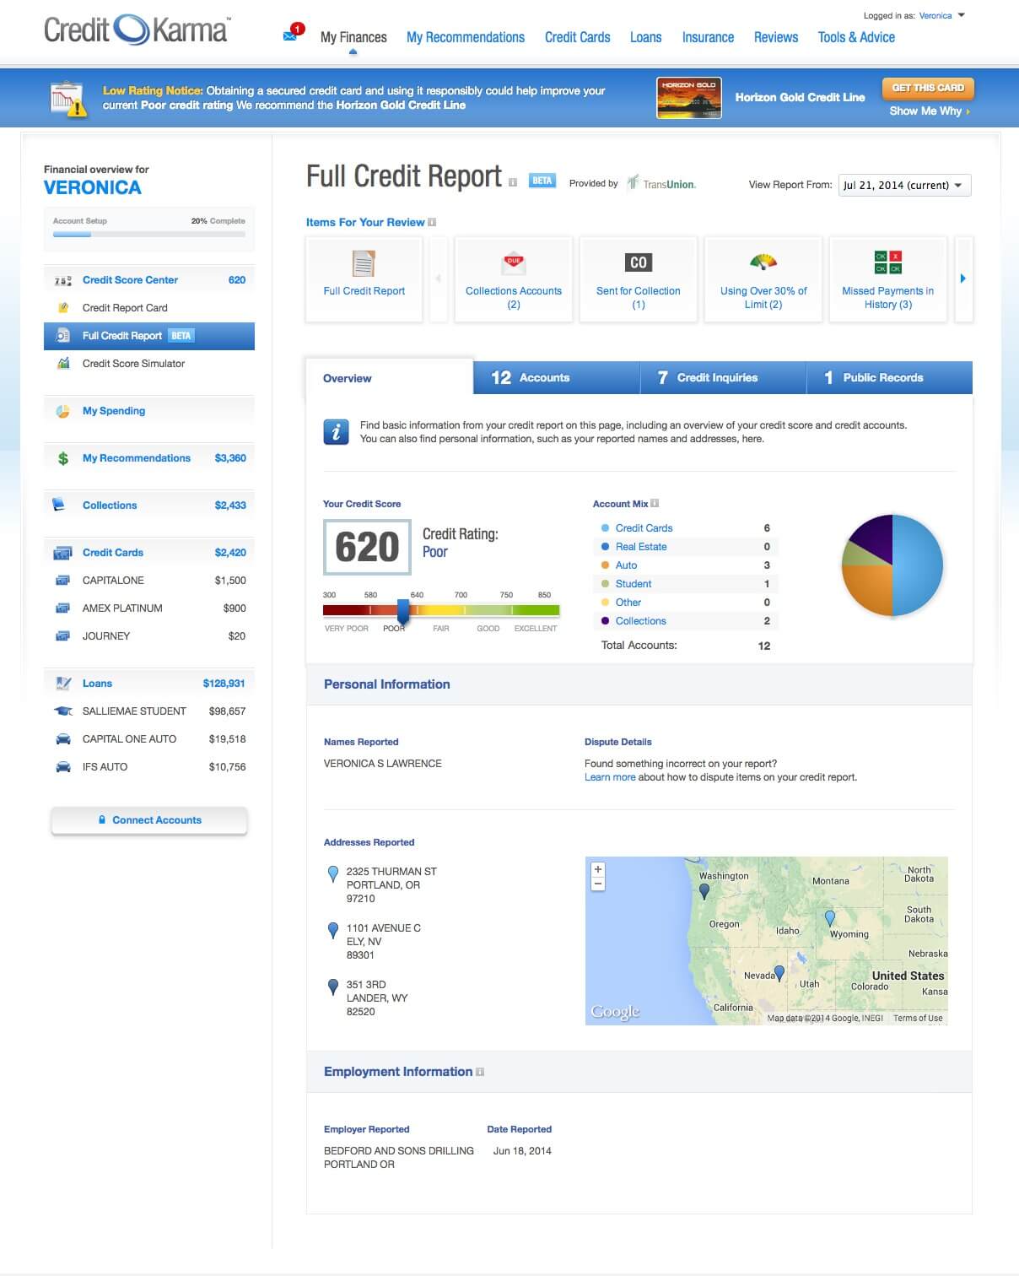Click the Low Rating Notice warning icon
Screen dimensions: 1019x1276
pyautogui.click(x=68, y=100)
